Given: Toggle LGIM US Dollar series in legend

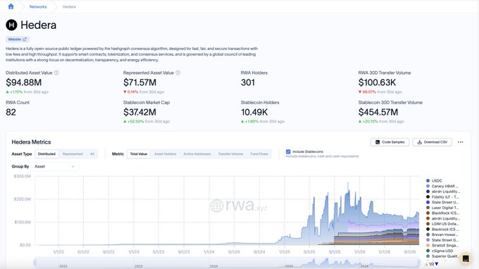Looking at the screenshot, I should tap(442, 224).
